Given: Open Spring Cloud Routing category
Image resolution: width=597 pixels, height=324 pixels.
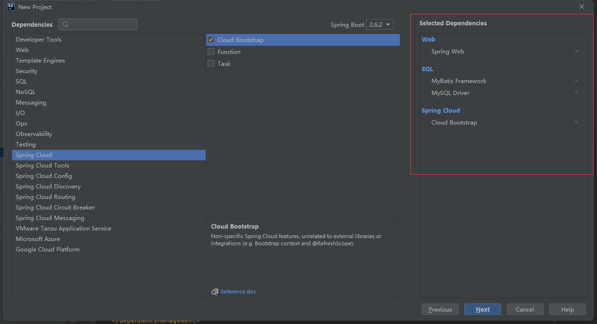Looking at the screenshot, I should coord(109,197).
